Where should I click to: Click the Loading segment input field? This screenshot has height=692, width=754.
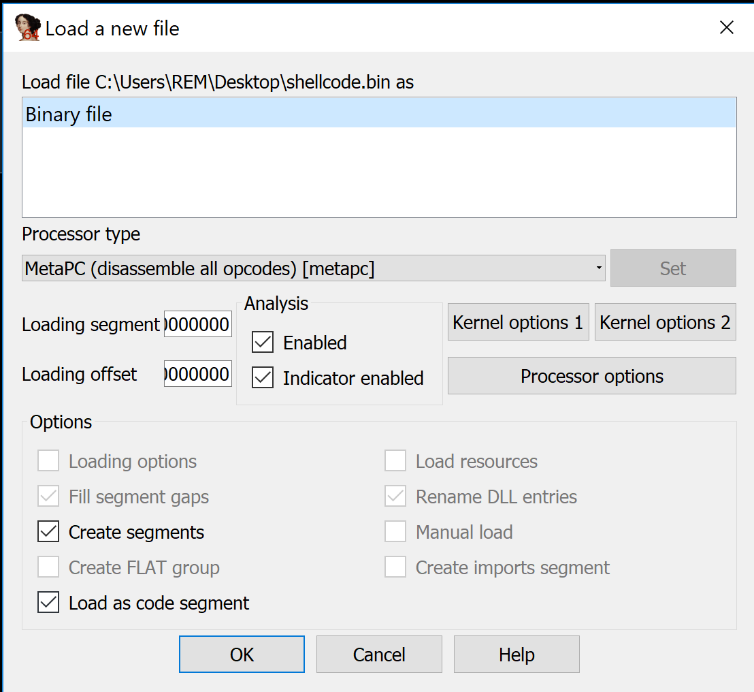[197, 324]
